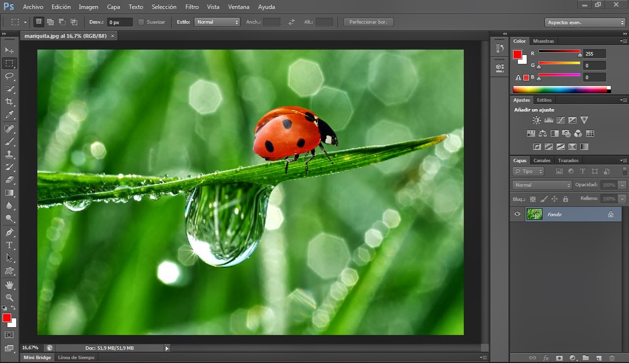Select the Dodge tool

coord(9,218)
